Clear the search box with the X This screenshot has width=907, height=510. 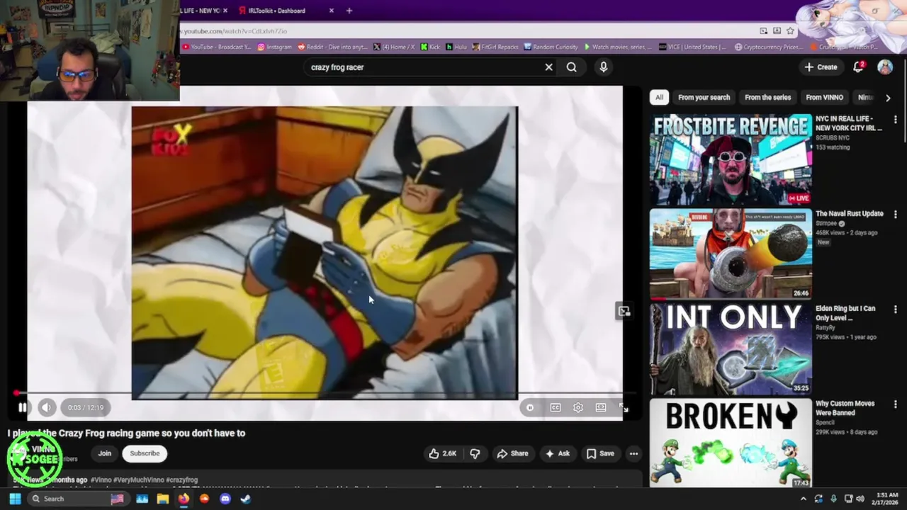click(548, 67)
